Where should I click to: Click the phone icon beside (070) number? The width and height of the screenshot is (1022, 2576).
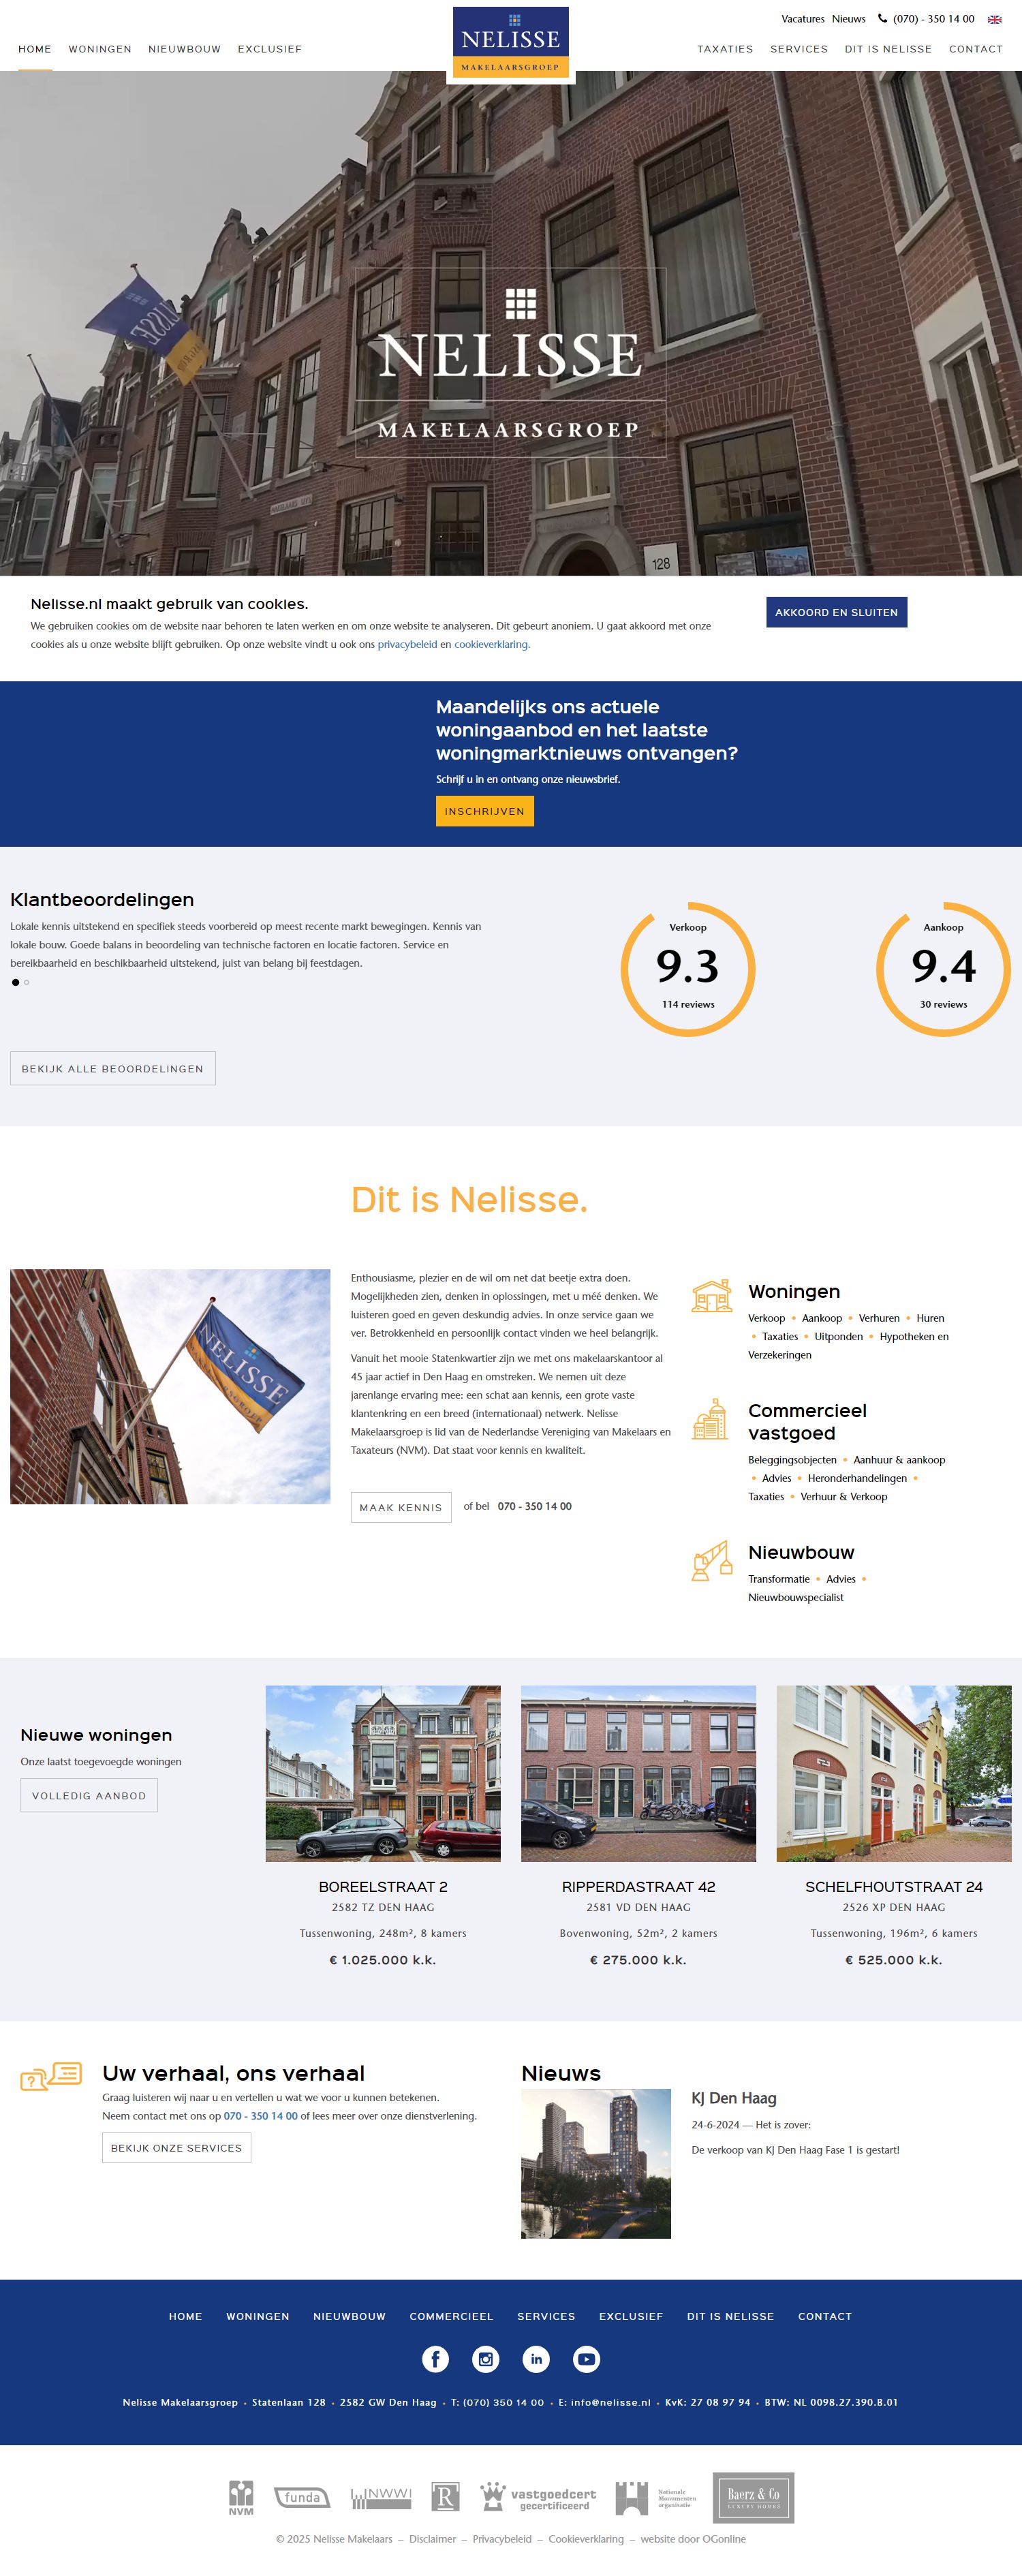click(882, 18)
